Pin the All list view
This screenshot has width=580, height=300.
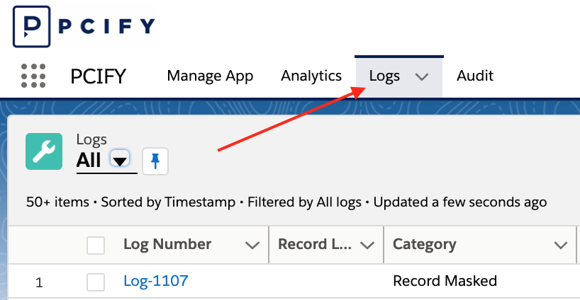[x=155, y=161]
